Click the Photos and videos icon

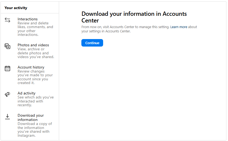pyautogui.click(x=8, y=46)
